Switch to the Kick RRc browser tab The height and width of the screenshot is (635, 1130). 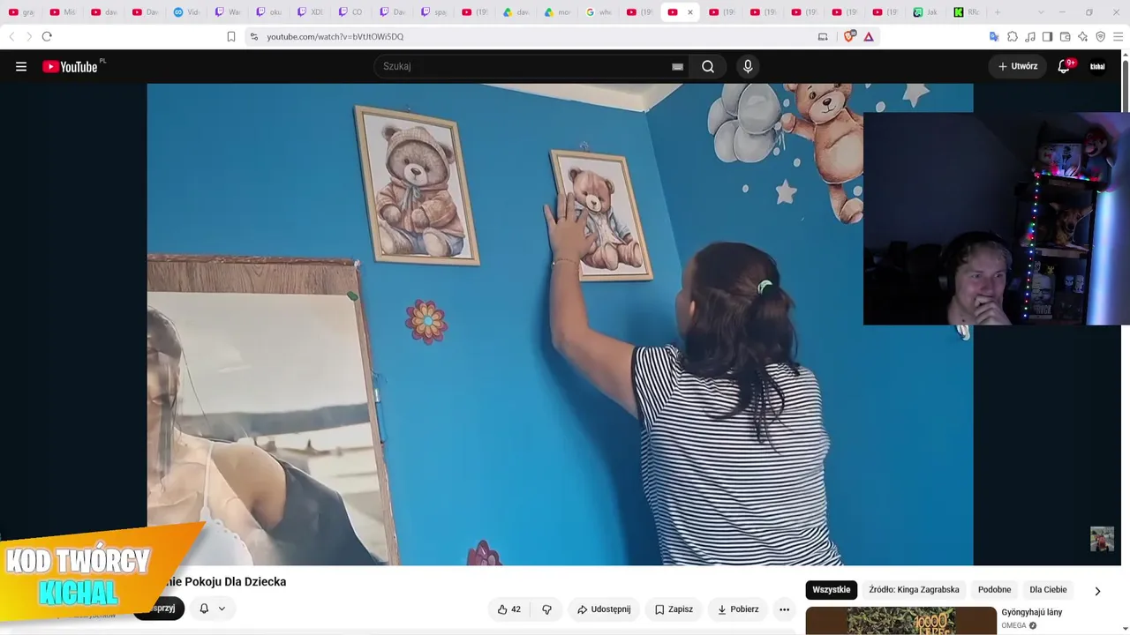(x=967, y=12)
